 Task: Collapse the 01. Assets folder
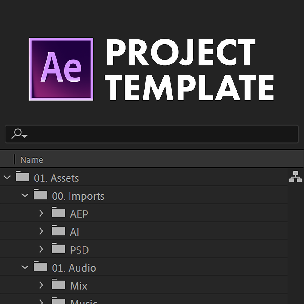[7, 177]
